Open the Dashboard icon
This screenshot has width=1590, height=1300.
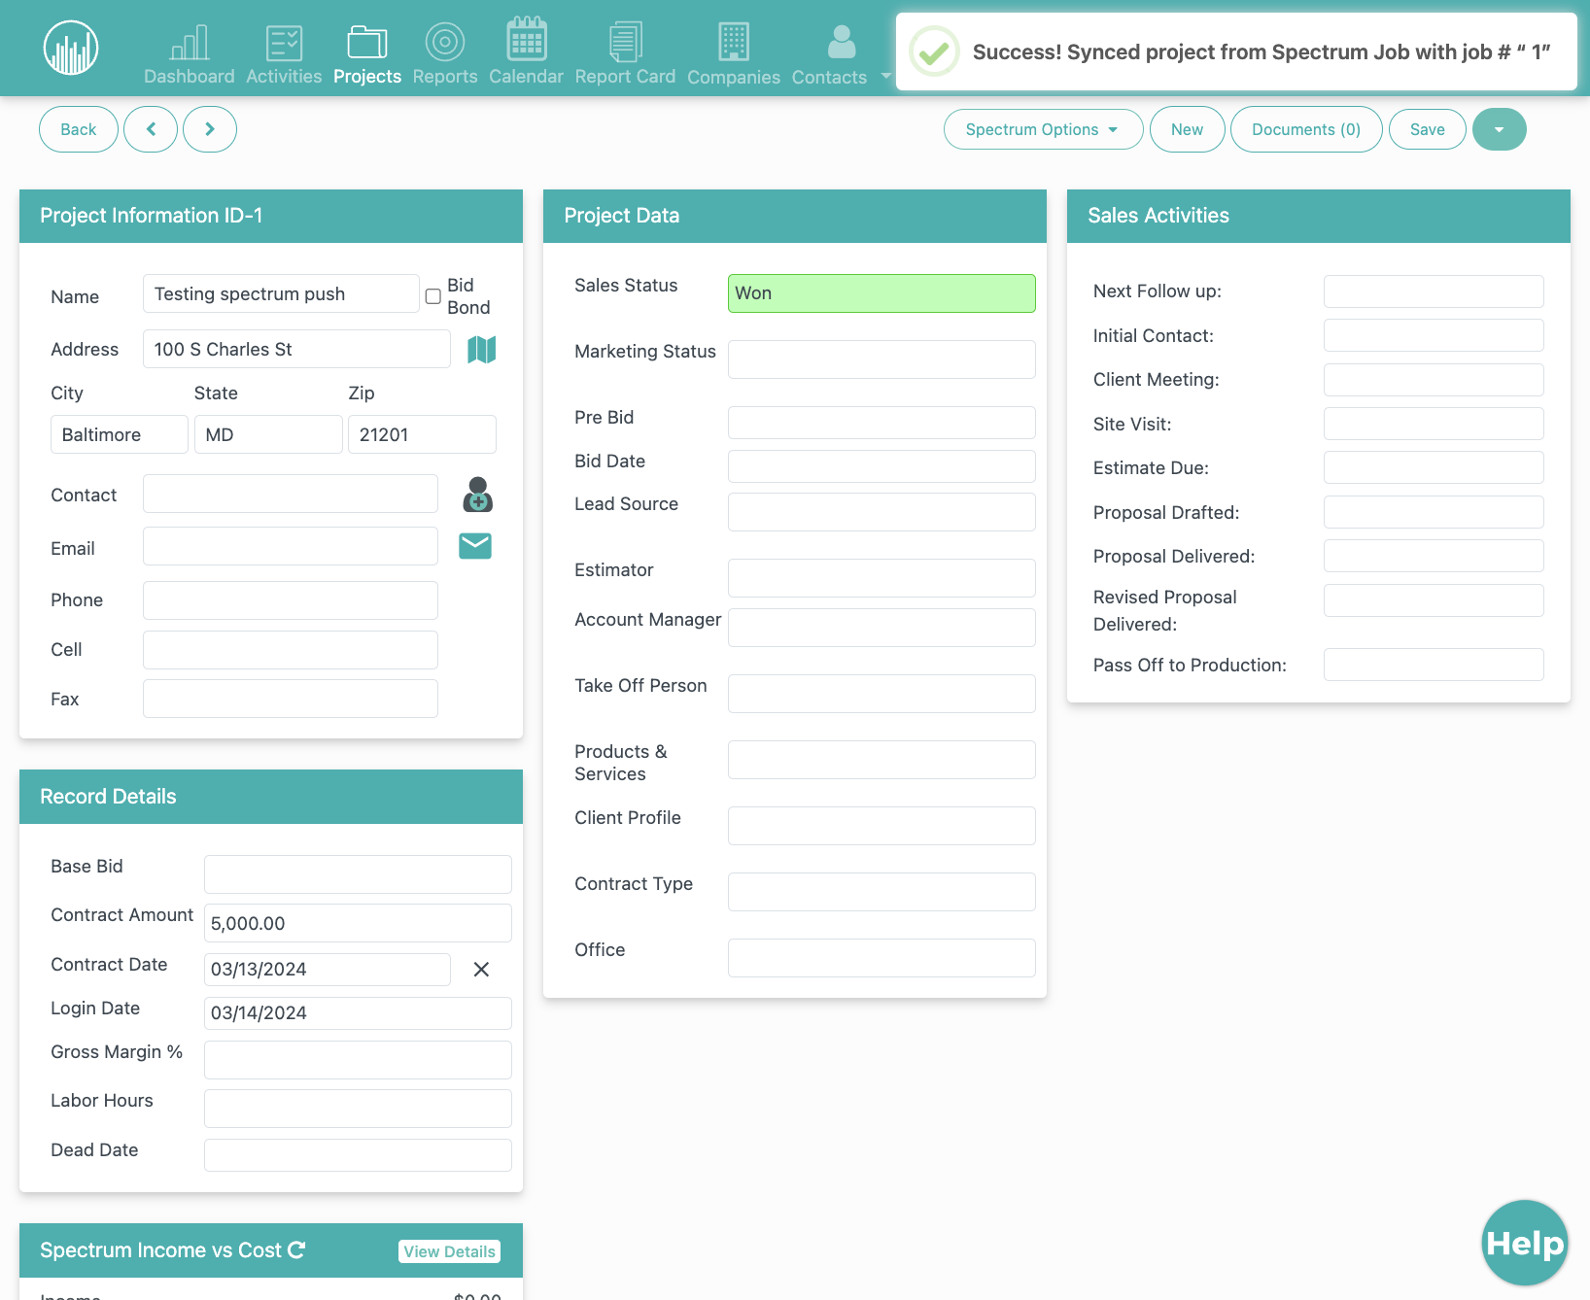[x=190, y=43]
